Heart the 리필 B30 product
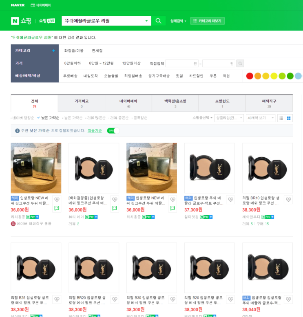This screenshot has width=303, height=317. tap(173, 299)
